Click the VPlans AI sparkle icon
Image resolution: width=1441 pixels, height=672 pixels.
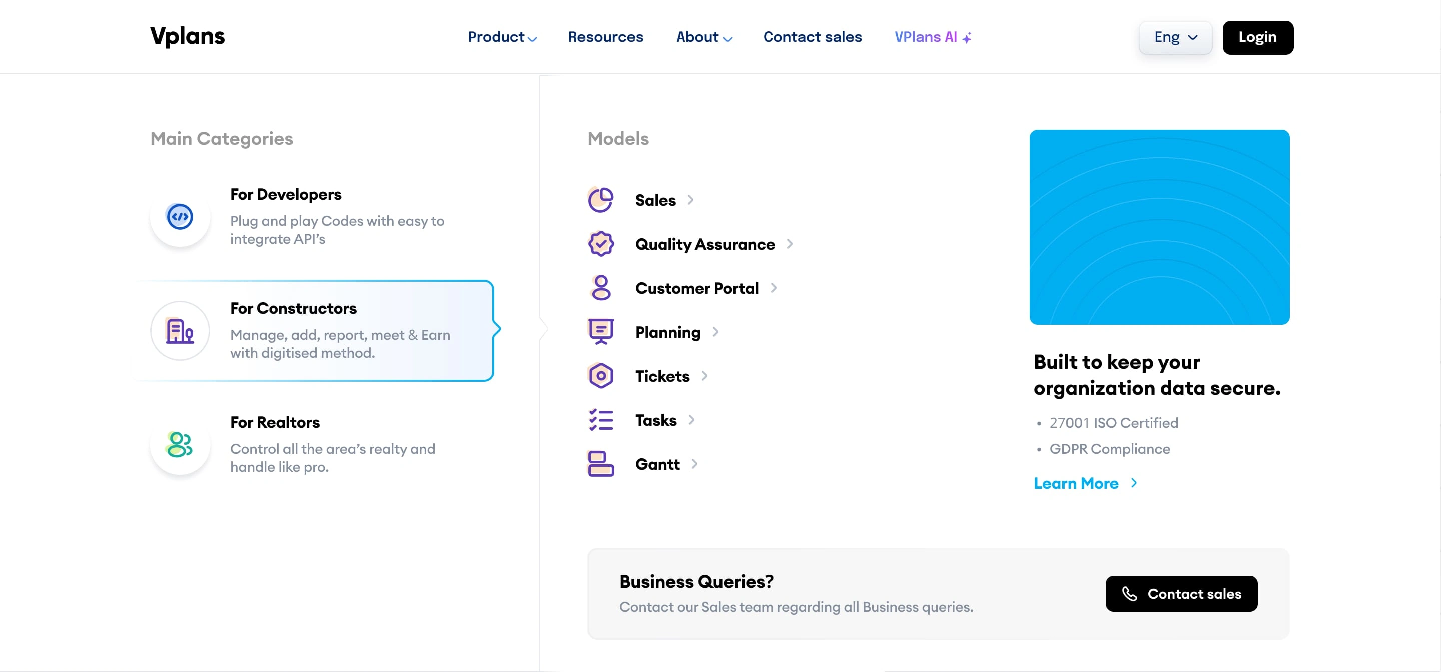967,38
